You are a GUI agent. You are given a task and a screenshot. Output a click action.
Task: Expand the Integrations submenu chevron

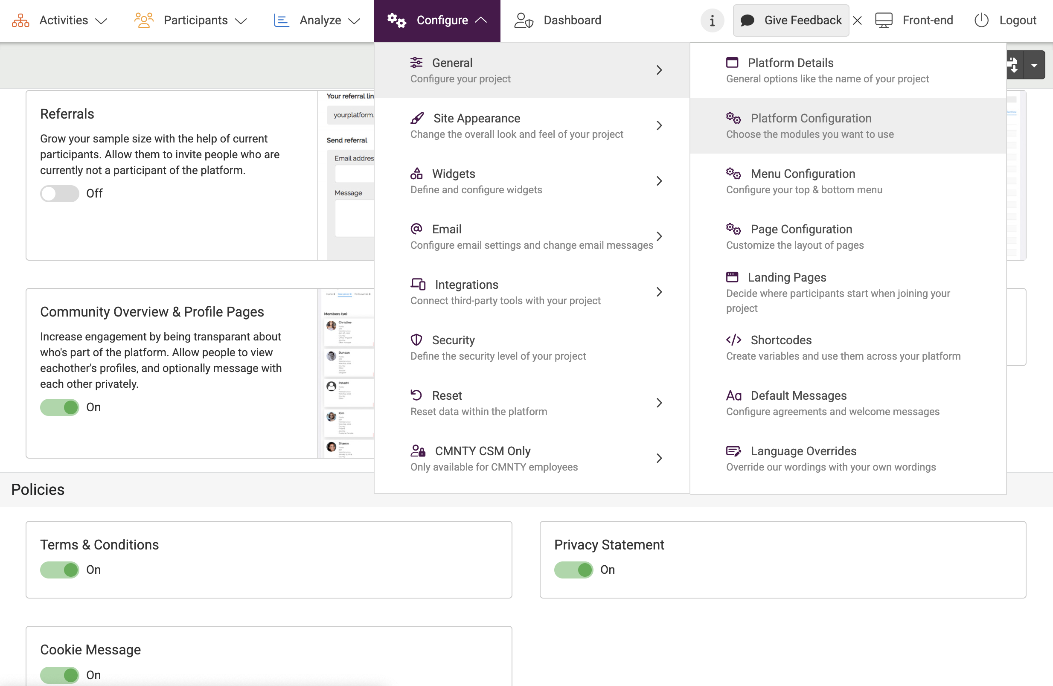(x=659, y=292)
